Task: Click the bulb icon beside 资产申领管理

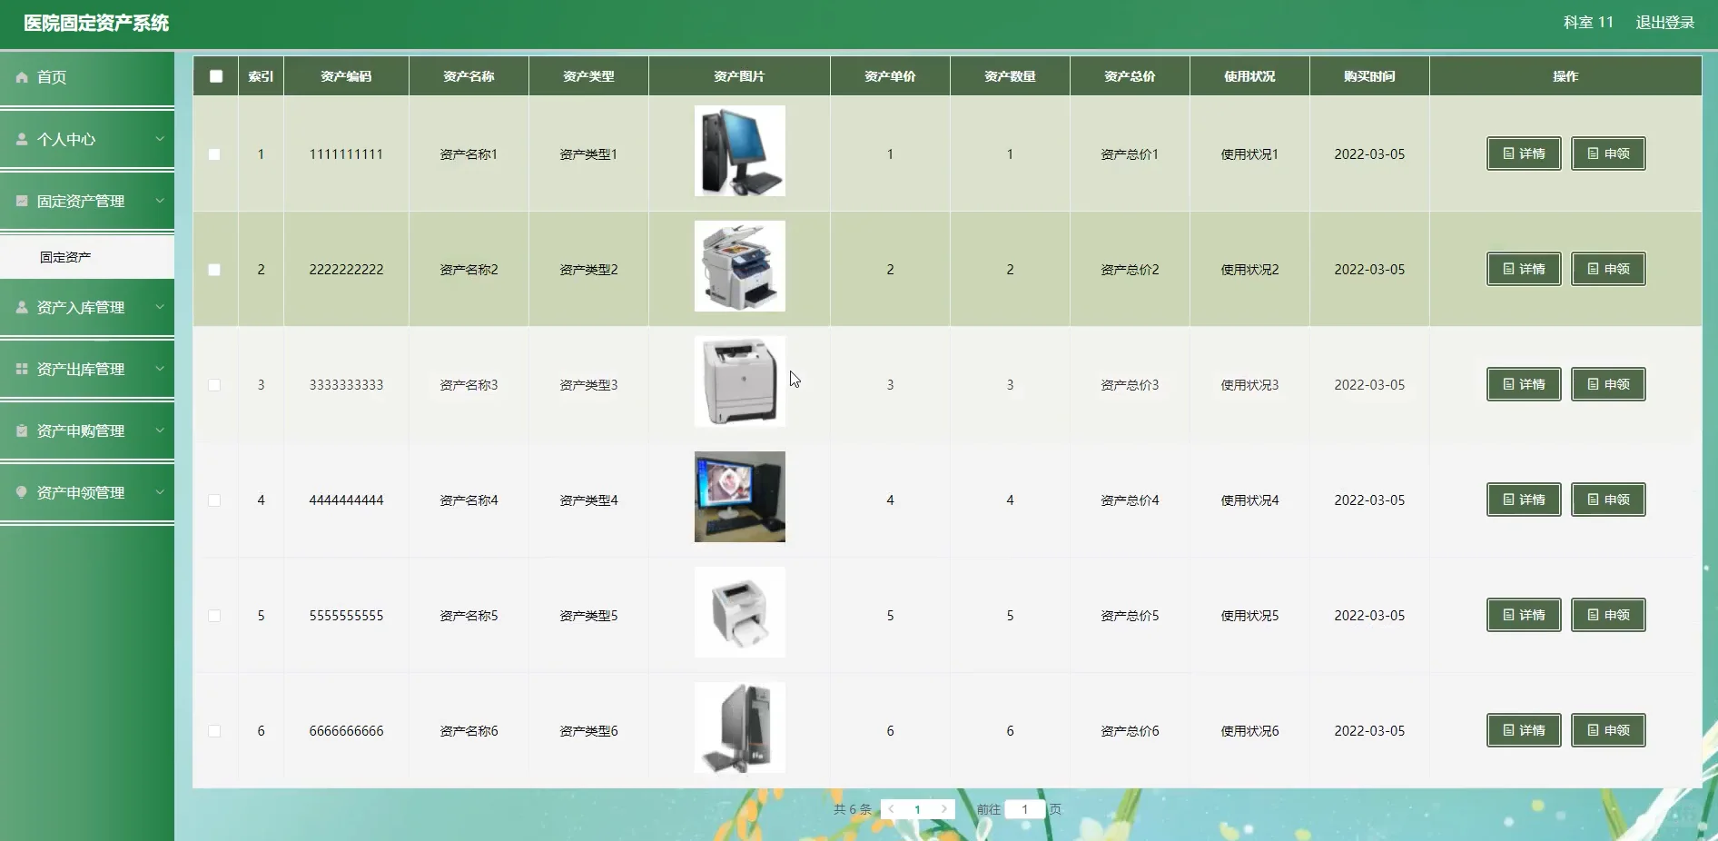Action: click(x=22, y=492)
